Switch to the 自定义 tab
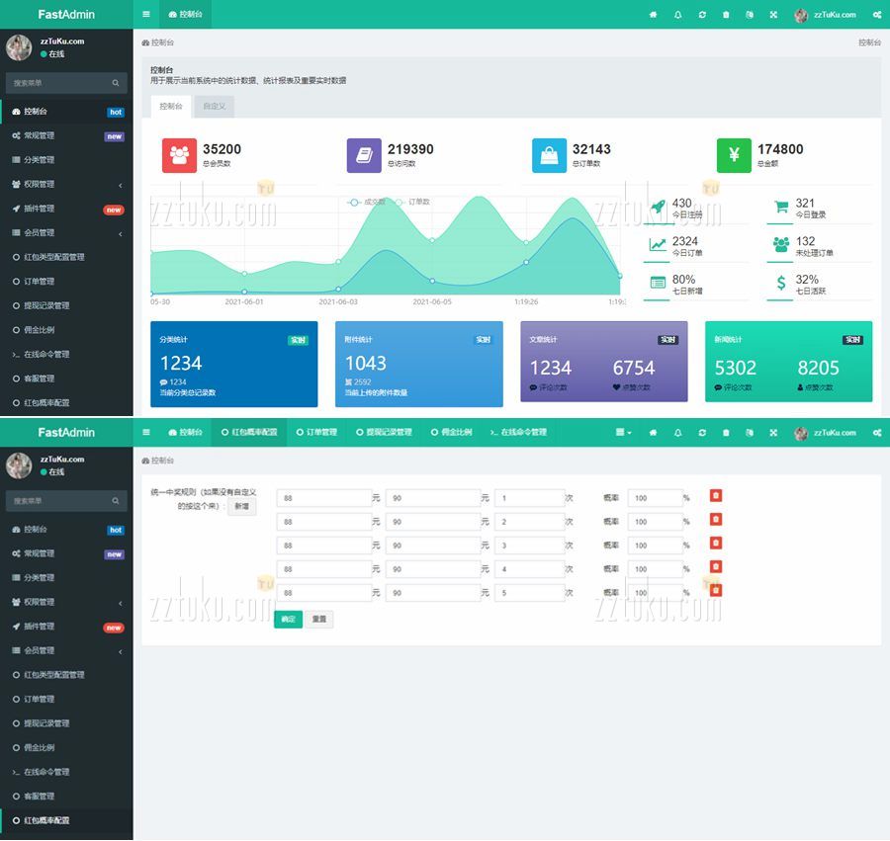Image resolution: width=890 pixels, height=841 pixels. [214, 106]
